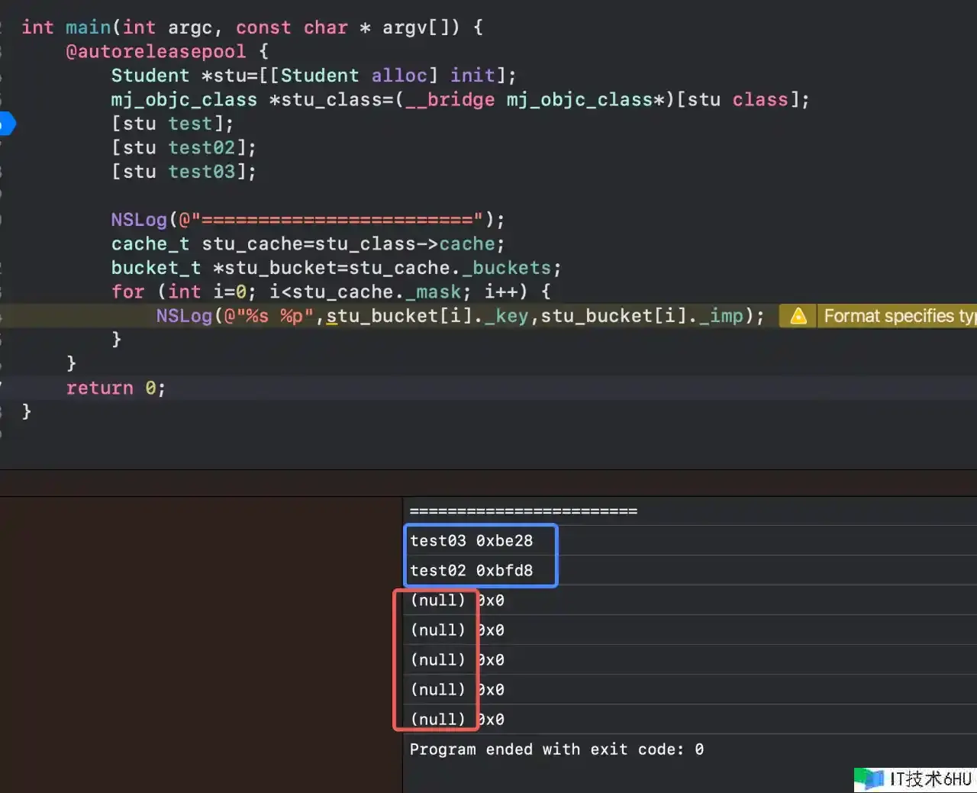977x793 pixels.
Task: Open the "Format specifies" warning message
Action: coord(898,316)
